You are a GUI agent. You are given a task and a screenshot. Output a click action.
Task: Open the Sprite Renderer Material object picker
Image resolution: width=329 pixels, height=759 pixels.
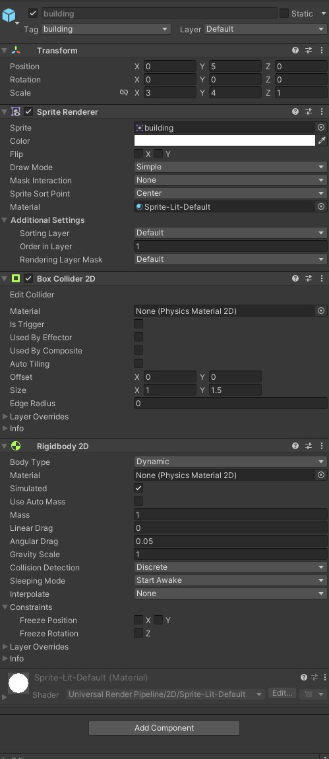[321, 206]
